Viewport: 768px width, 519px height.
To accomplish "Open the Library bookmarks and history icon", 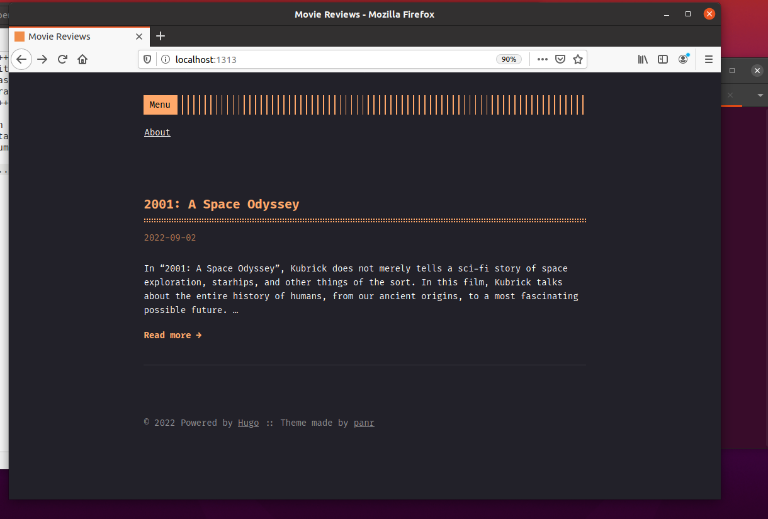I will coord(643,59).
